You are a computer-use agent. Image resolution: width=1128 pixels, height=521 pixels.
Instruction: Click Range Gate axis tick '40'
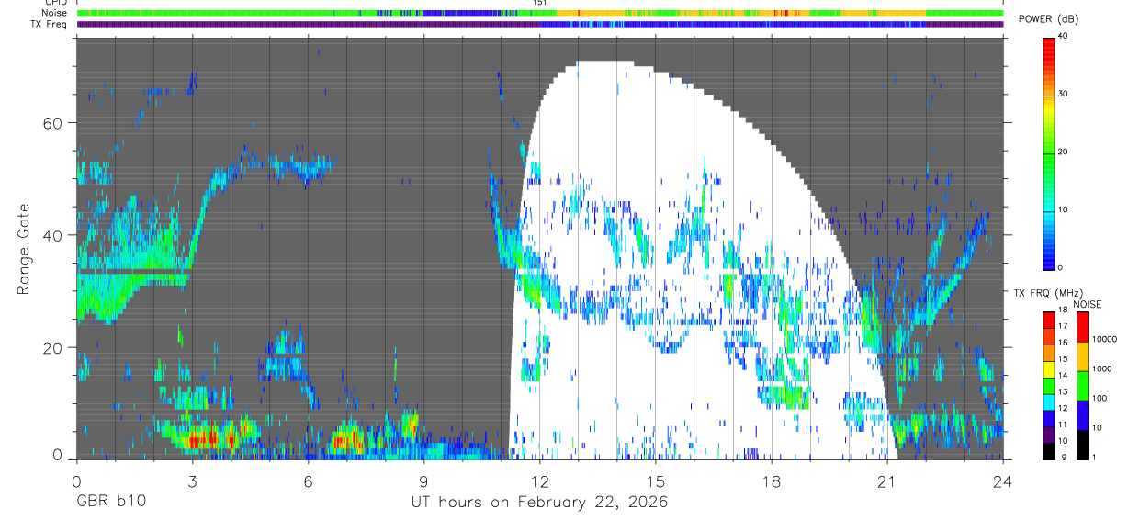point(53,235)
